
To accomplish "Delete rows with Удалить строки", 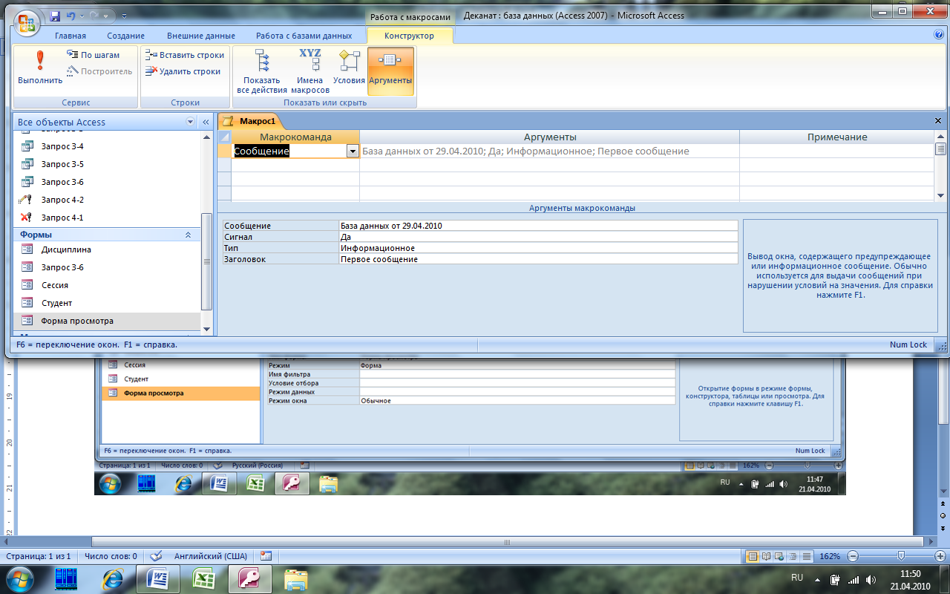I will (183, 71).
